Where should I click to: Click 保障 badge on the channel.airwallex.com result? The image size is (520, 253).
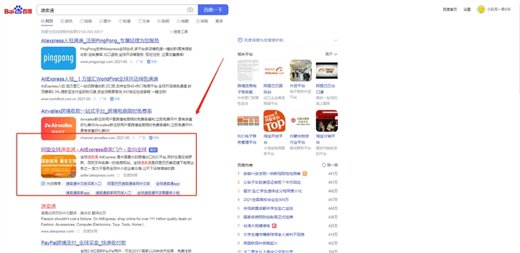tap(154, 138)
